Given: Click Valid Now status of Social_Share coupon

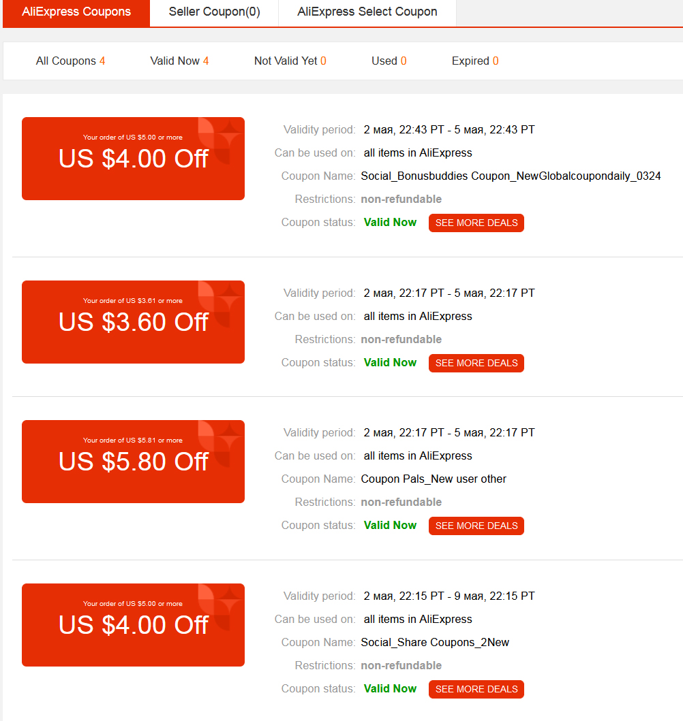Looking at the screenshot, I should click(x=390, y=688).
